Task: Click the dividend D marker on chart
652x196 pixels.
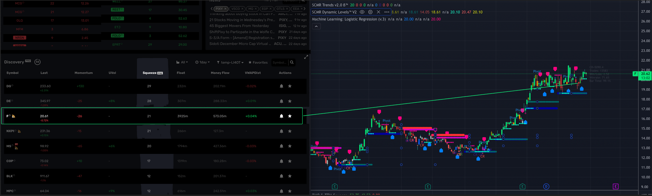Action: point(546,187)
